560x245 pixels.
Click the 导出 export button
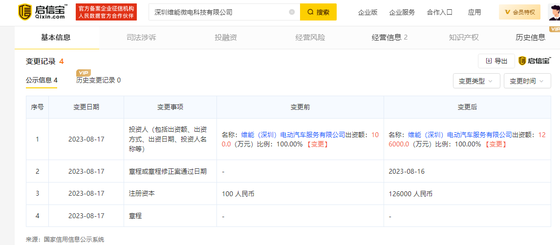(496, 61)
